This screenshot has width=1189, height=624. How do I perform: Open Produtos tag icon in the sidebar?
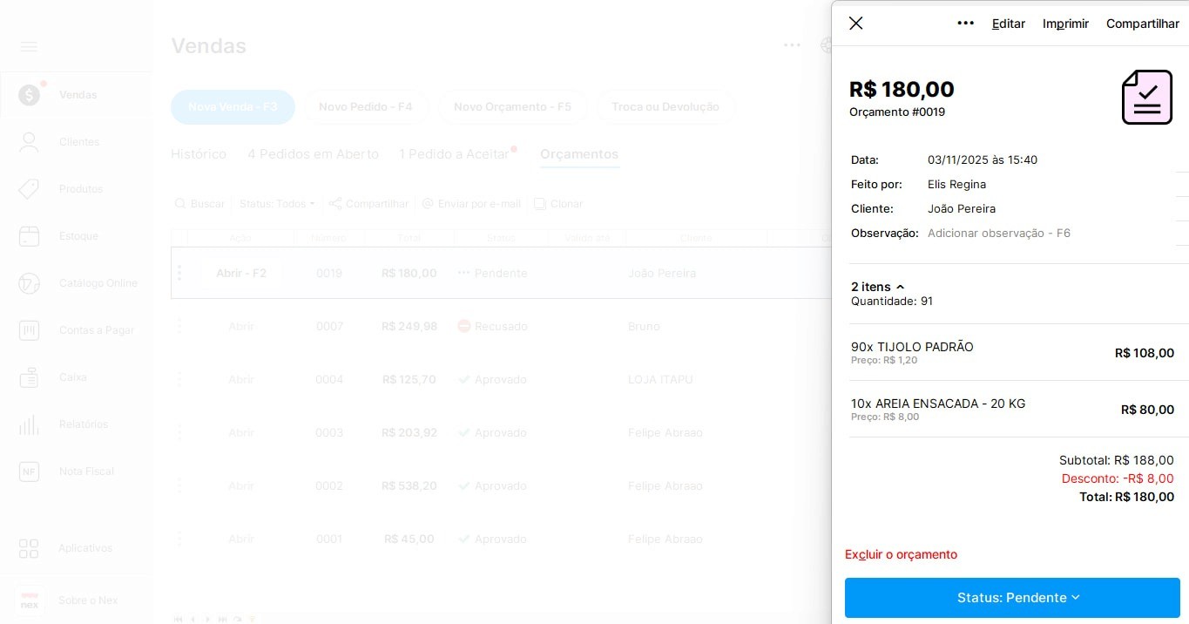(x=29, y=189)
